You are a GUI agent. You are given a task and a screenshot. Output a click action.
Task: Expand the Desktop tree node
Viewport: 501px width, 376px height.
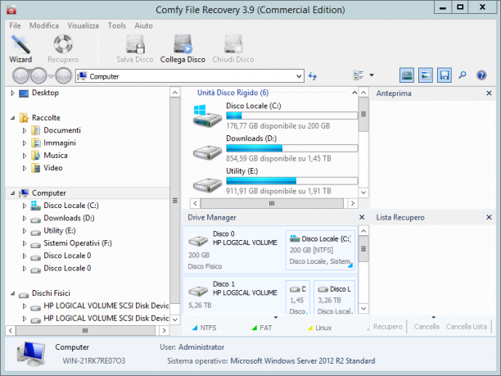coord(12,93)
